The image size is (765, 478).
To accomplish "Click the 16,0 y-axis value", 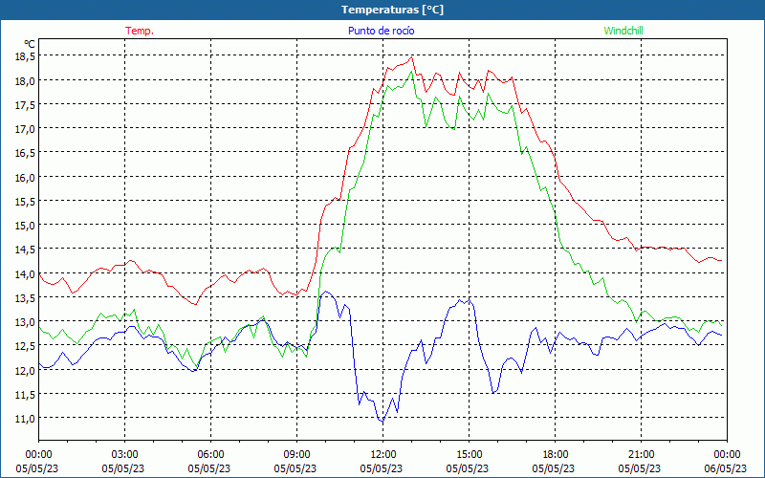I will [x=25, y=178].
